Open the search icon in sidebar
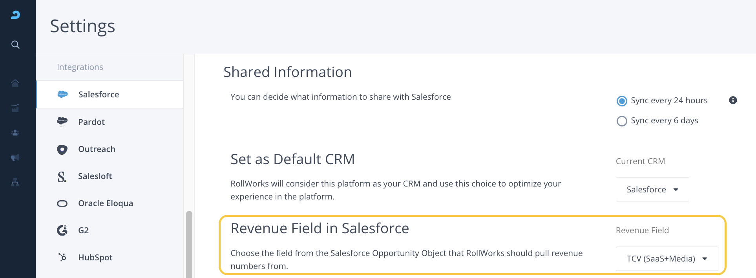 click(x=15, y=45)
